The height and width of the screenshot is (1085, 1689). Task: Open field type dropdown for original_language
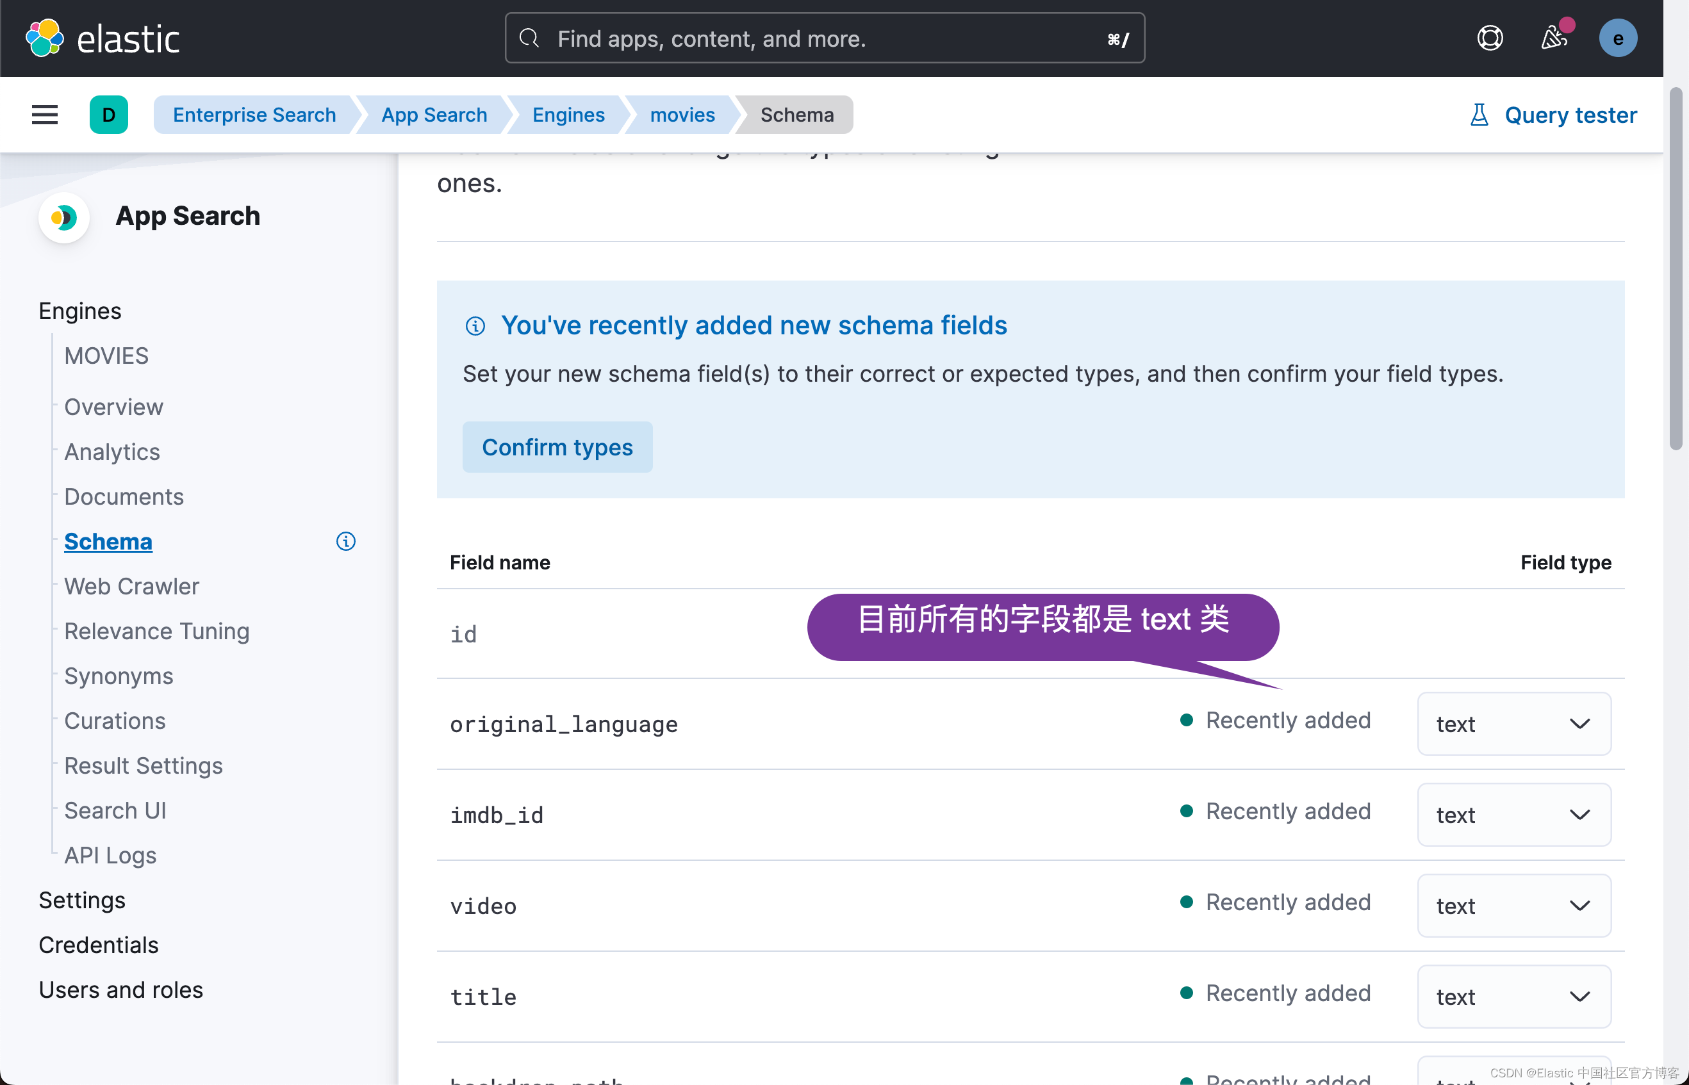(x=1513, y=724)
